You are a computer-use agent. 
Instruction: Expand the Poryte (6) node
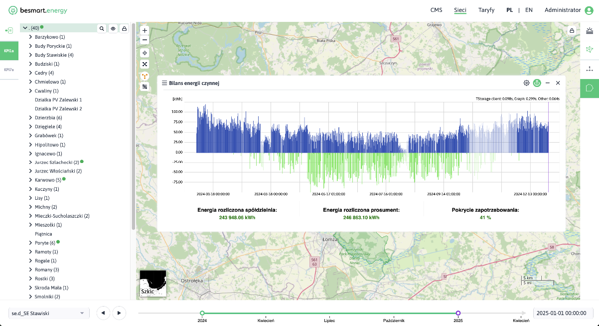(x=30, y=243)
